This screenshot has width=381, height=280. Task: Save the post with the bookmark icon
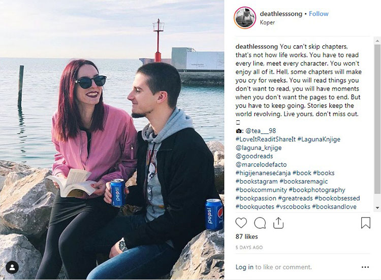point(365,223)
